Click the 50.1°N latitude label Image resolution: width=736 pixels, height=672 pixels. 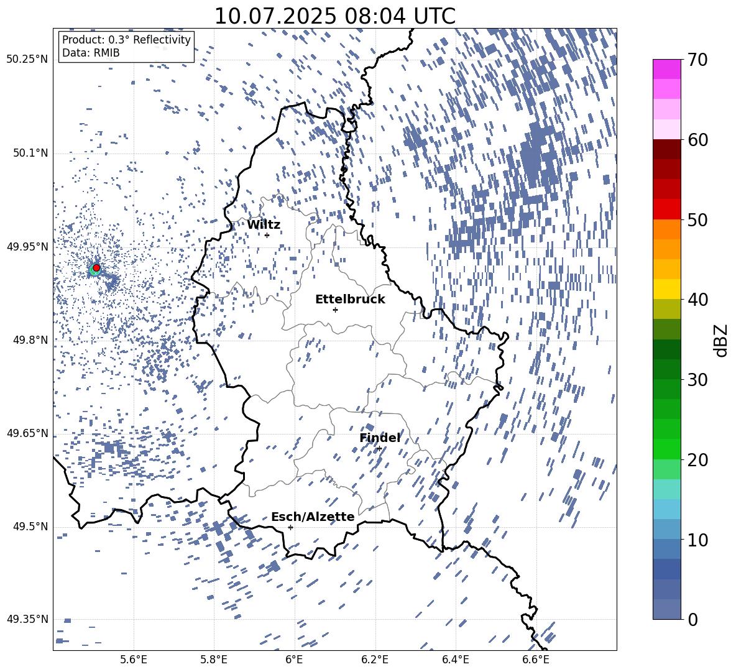(30, 154)
